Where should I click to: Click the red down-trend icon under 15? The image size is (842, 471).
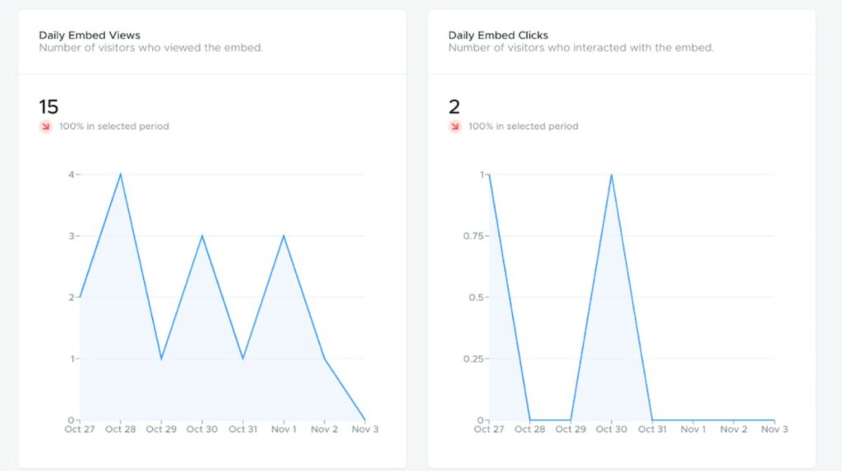pos(45,127)
